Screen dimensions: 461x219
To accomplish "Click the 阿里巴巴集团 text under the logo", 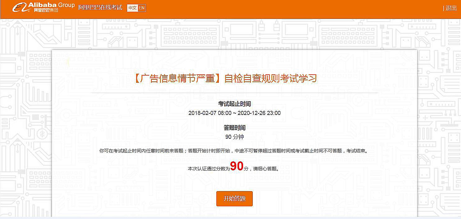I will [46, 11].
